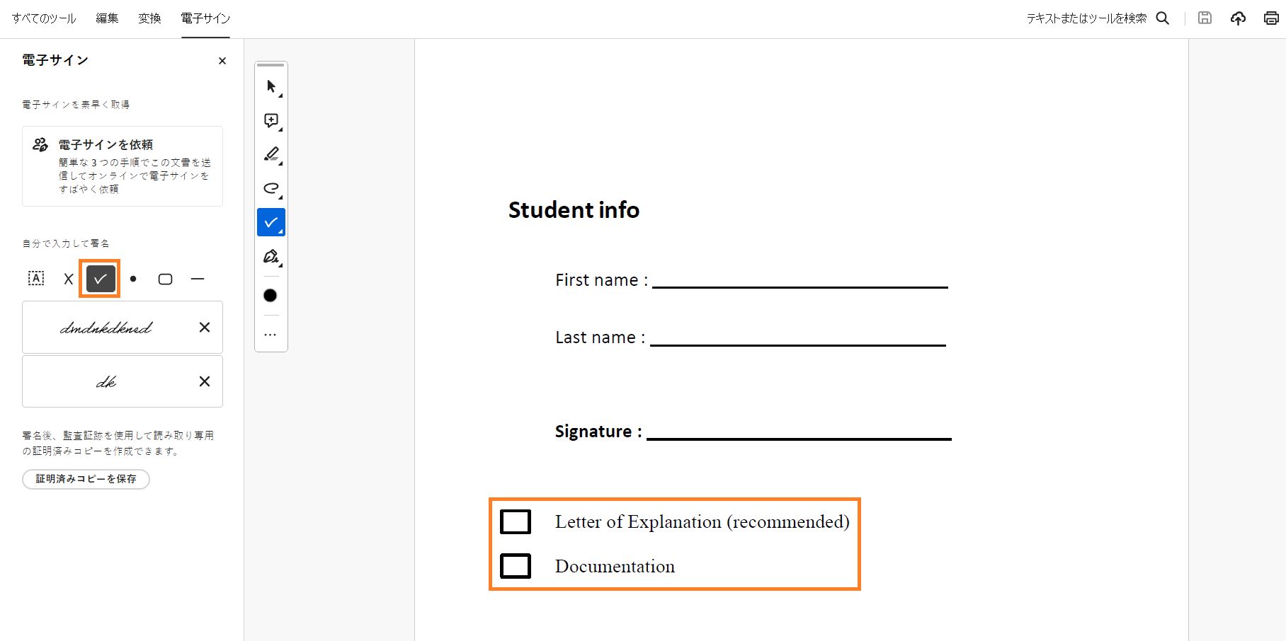The image size is (1286, 641).
Task: Open the black color swatch
Action: [x=271, y=296]
